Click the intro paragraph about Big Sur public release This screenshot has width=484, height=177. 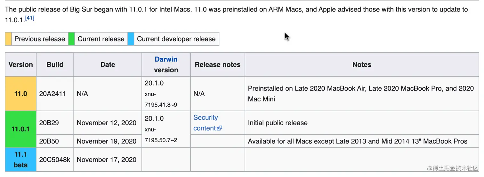(x=237, y=15)
